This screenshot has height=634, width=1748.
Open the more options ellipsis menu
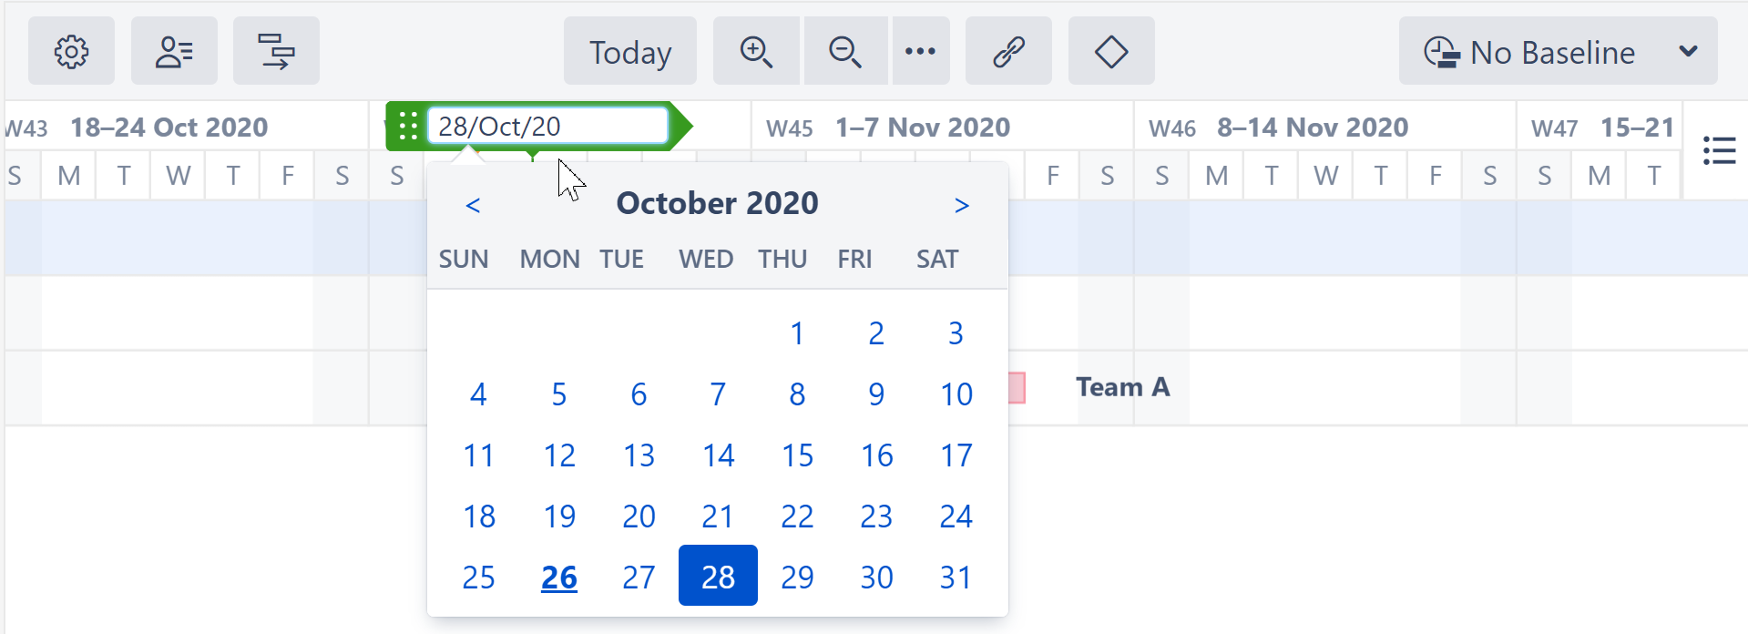(x=921, y=52)
